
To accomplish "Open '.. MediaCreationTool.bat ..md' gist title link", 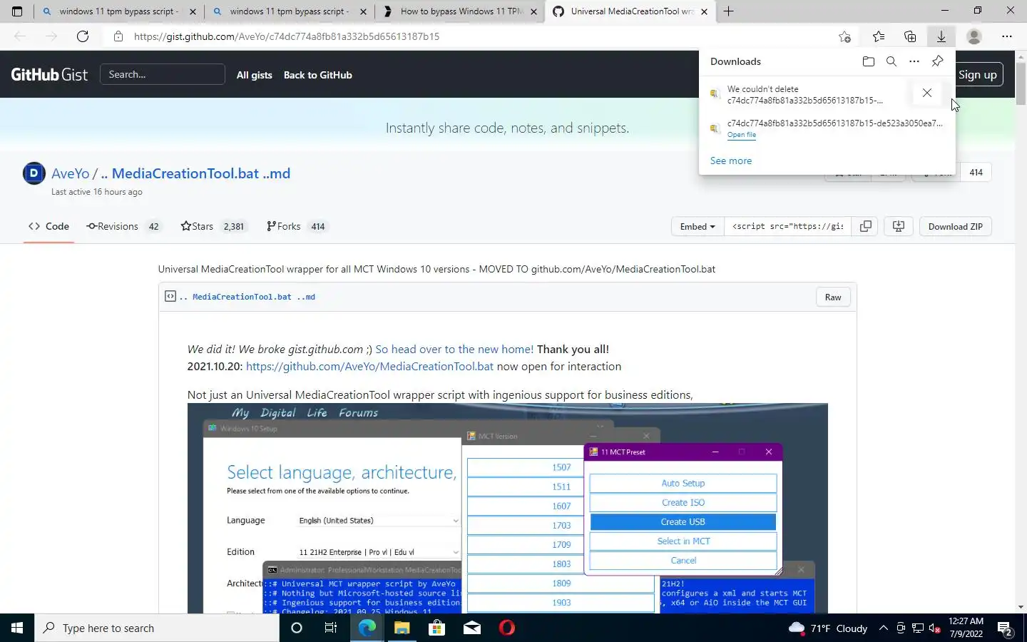I will pos(195,173).
